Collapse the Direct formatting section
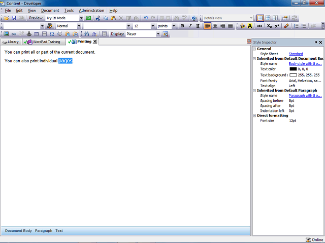 pyautogui.click(x=254, y=116)
